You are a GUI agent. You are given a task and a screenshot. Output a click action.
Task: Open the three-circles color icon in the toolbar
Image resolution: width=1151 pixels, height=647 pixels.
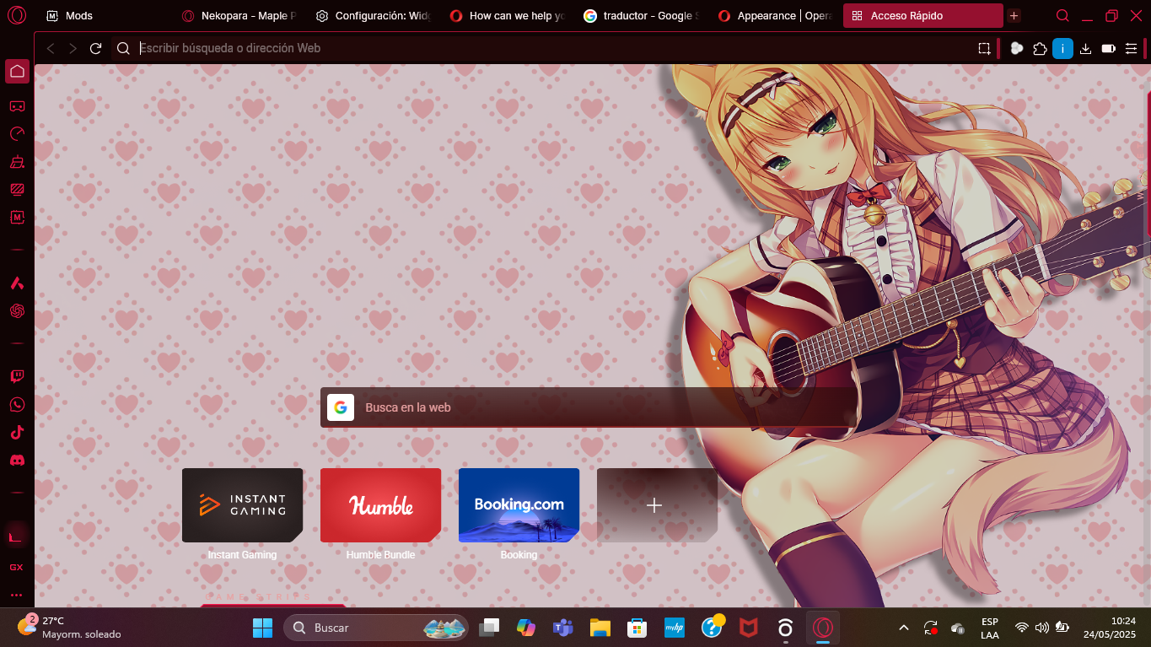[1017, 48]
